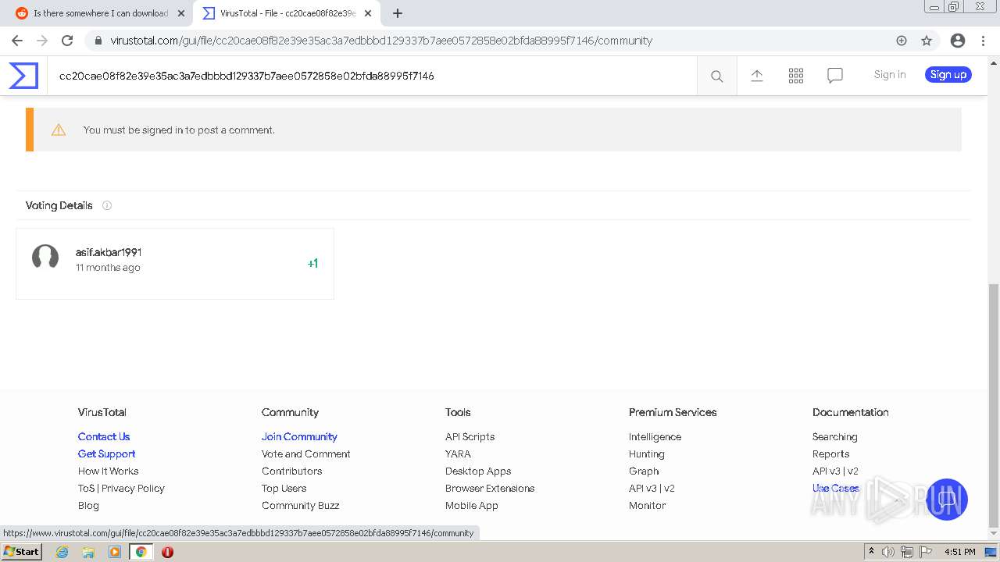Show hidden tray icons arrow
The width and height of the screenshot is (1000, 562).
(871, 551)
